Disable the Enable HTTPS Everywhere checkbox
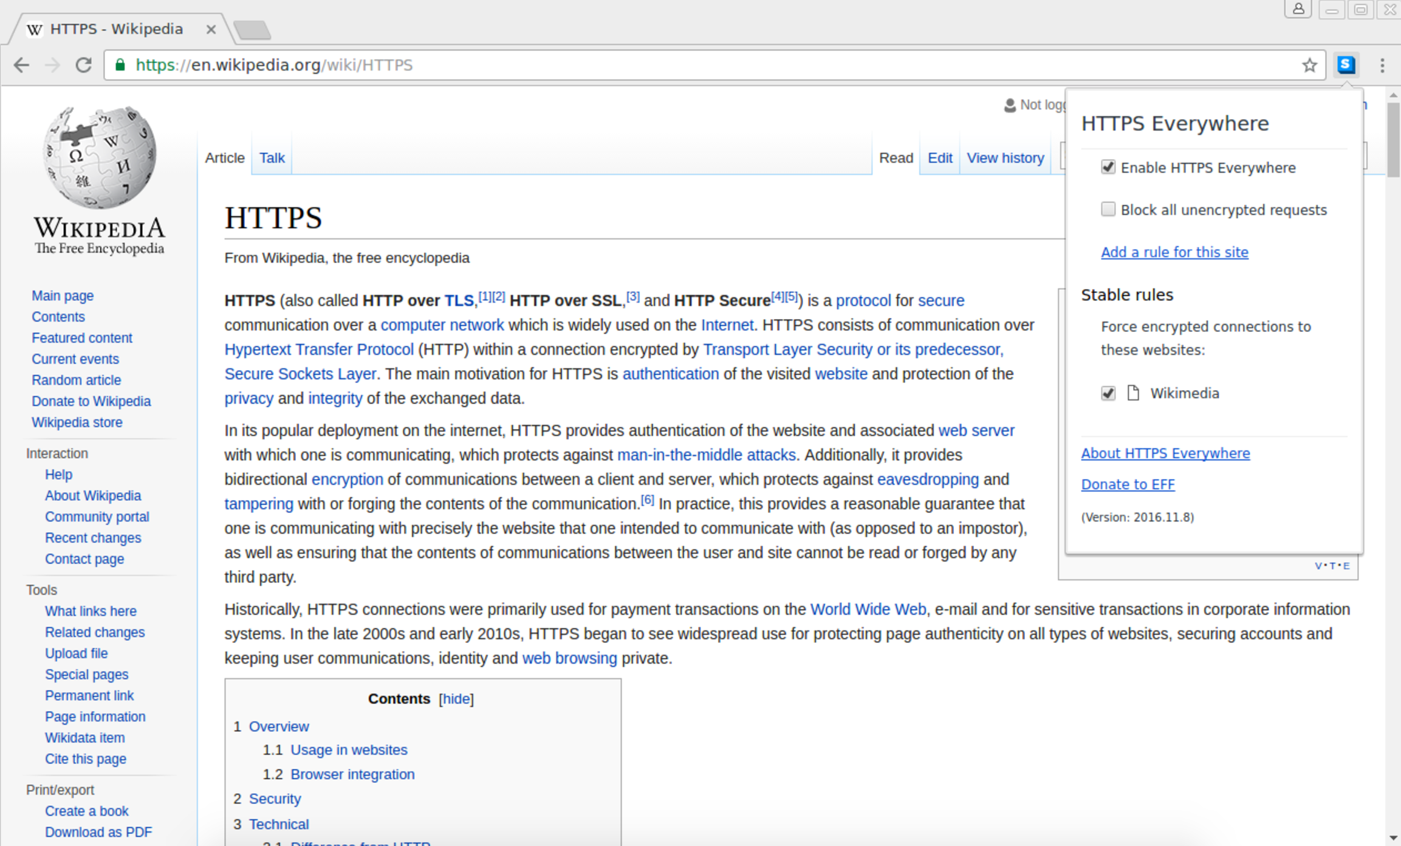Screen dimensions: 1401x846 coord(1108,167)
